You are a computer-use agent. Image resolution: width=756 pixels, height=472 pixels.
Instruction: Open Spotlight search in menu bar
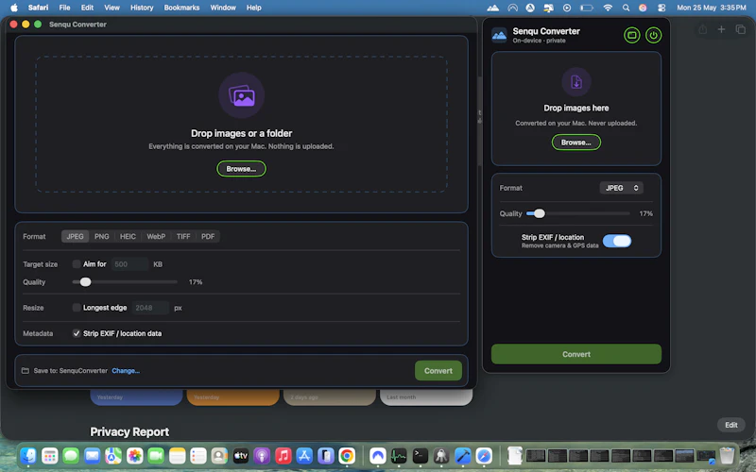coord(626,8)
